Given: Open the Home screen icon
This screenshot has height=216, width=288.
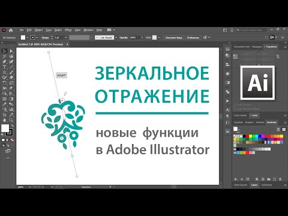Looking at the screenshot, I should click(x=11, y=30).
